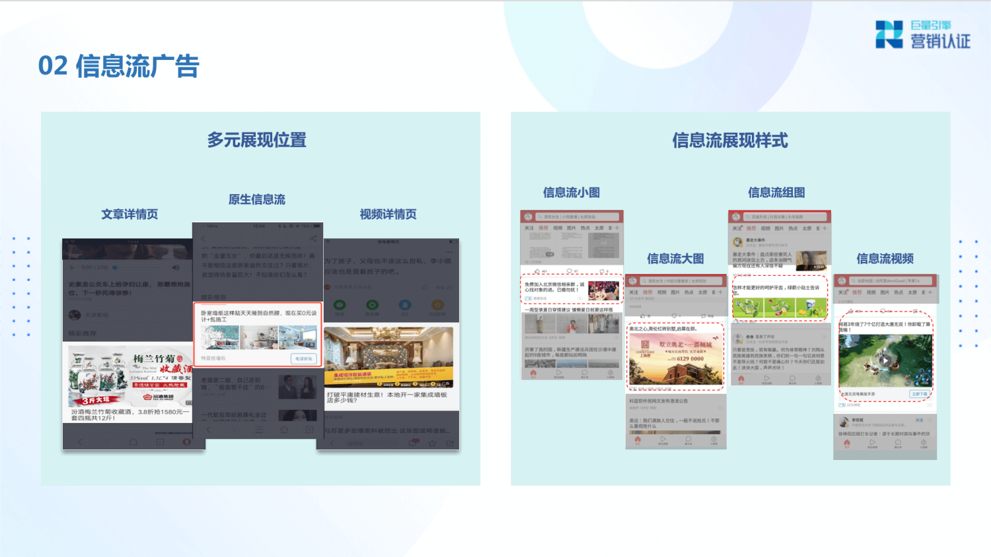Click the 立即下载 button in the video ad
The width and height of the screenshot is (991, 557).
tap(919, 394)
